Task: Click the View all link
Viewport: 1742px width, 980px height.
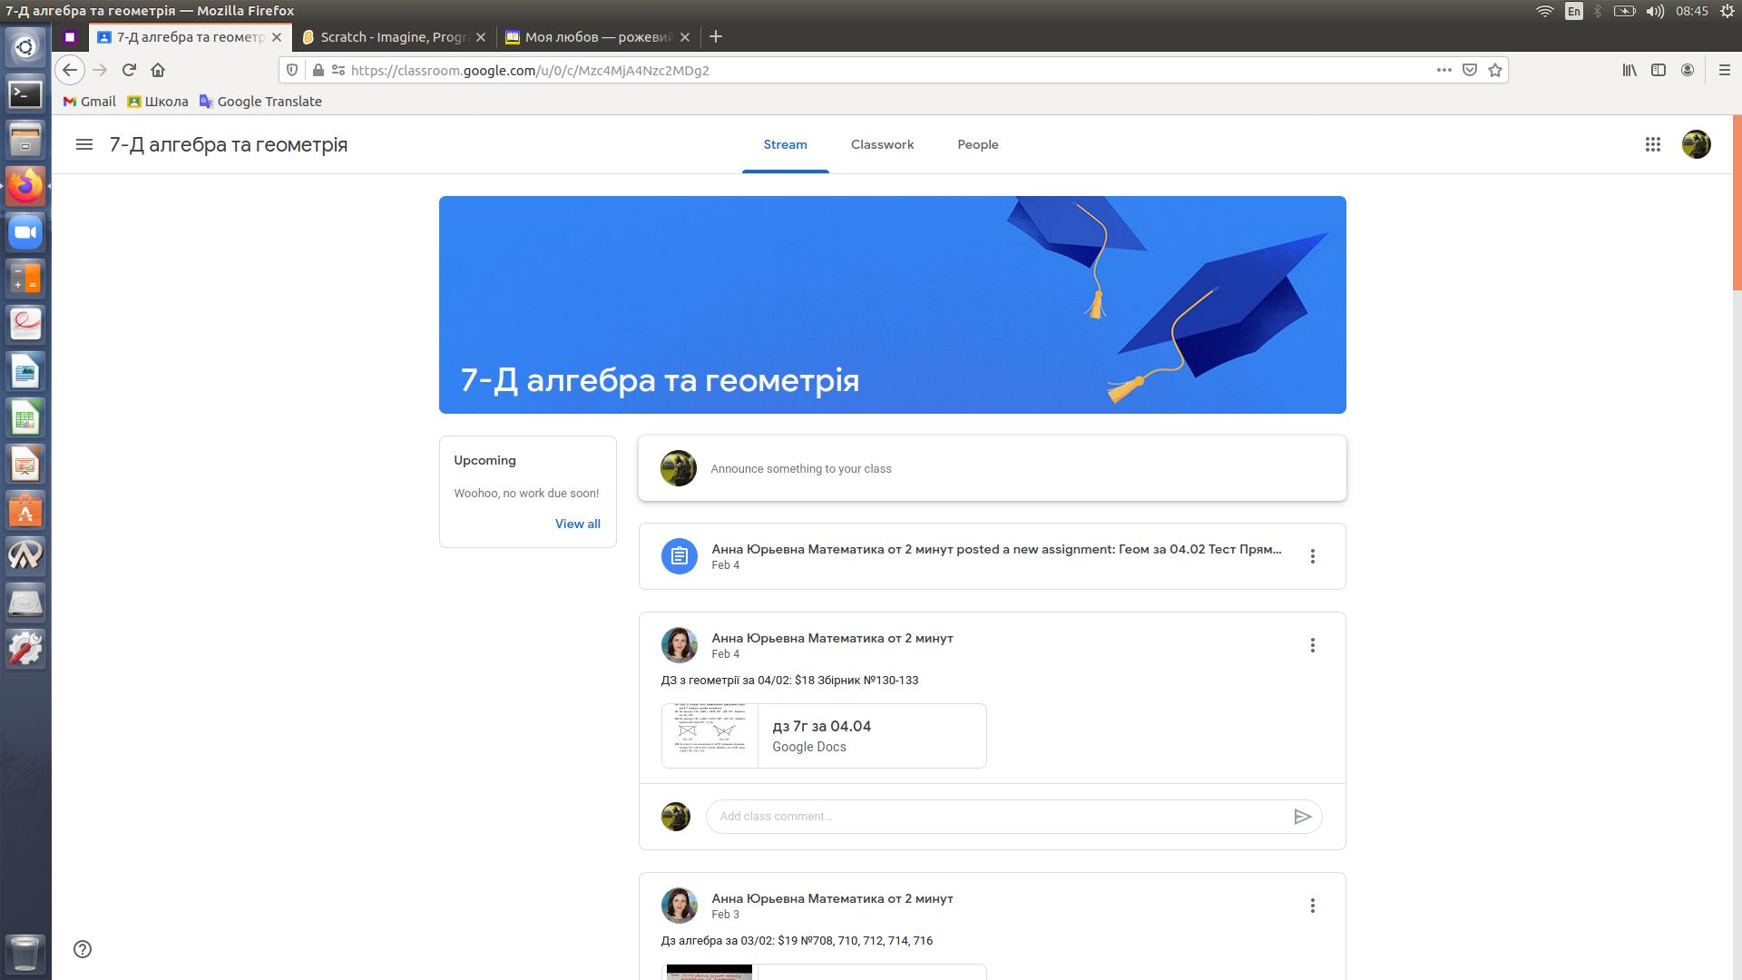Action: [577, 524]
